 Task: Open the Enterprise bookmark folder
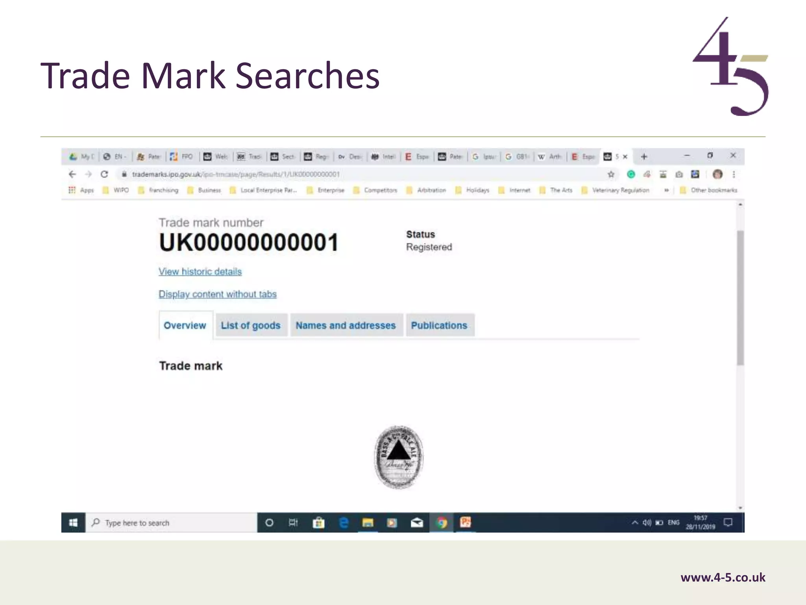[x=325, y=190]
